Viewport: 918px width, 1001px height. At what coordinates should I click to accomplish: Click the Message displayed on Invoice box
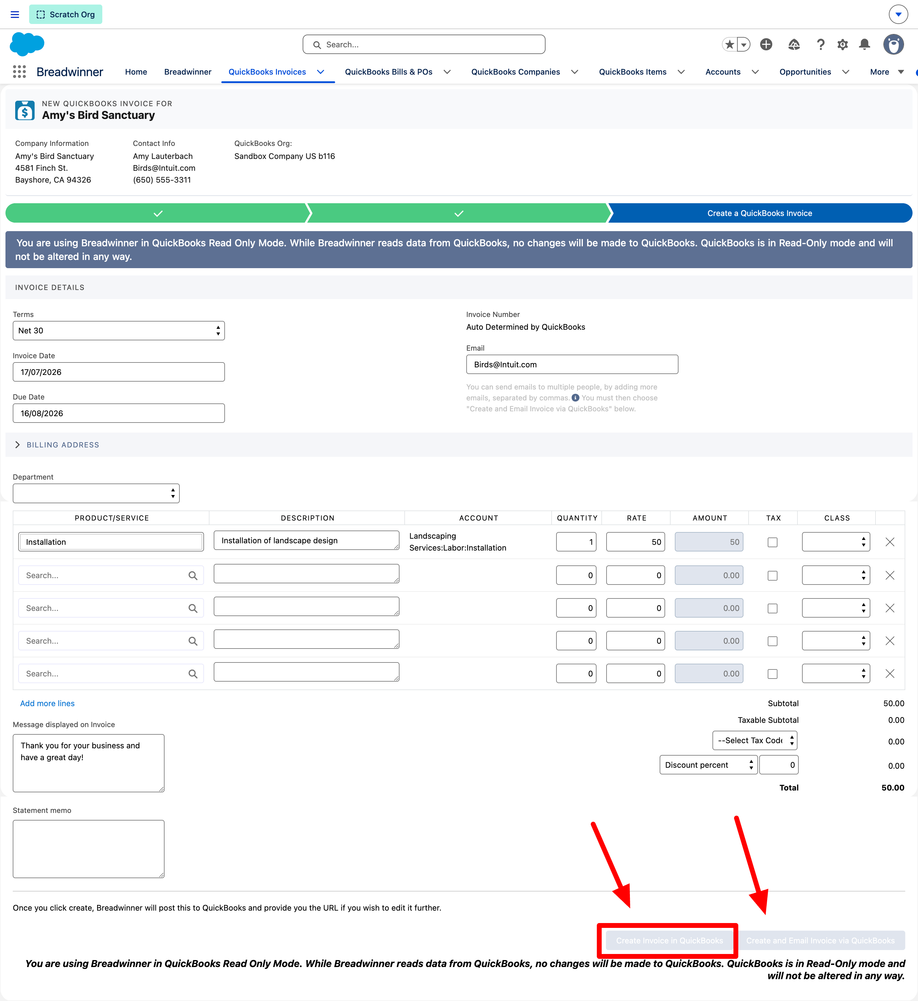point(88,763)
